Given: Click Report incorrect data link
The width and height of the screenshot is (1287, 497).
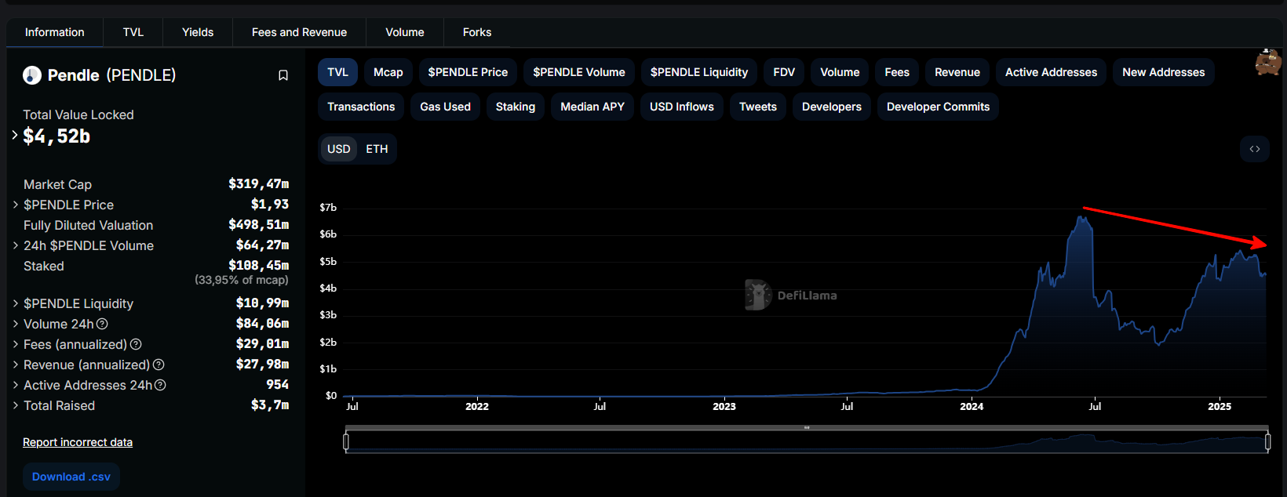Looking at the screenshot, I should pyautogui.click(x=78, y=442).
